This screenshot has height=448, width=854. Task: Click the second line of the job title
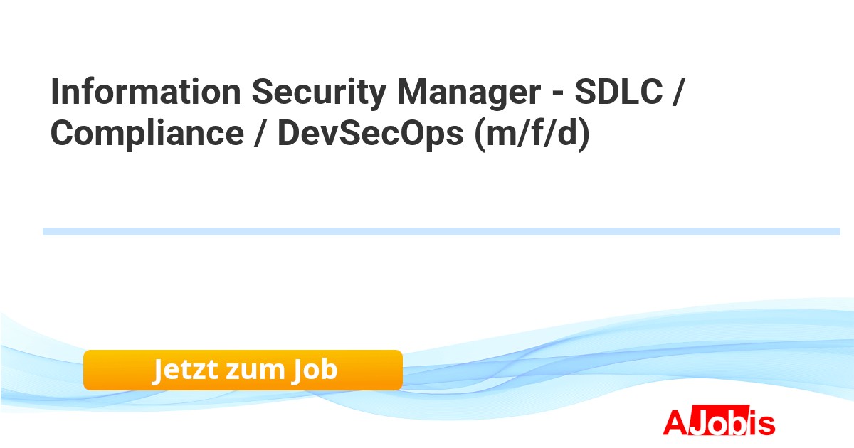[x=320, y=134]
